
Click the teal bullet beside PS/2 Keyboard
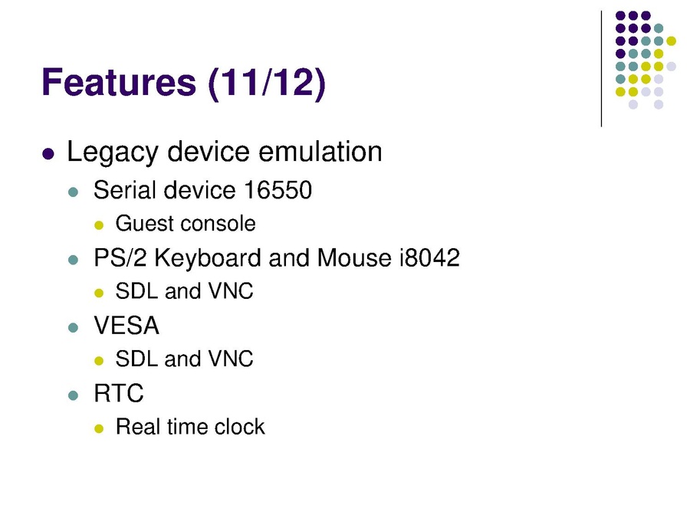pos(74,260)
